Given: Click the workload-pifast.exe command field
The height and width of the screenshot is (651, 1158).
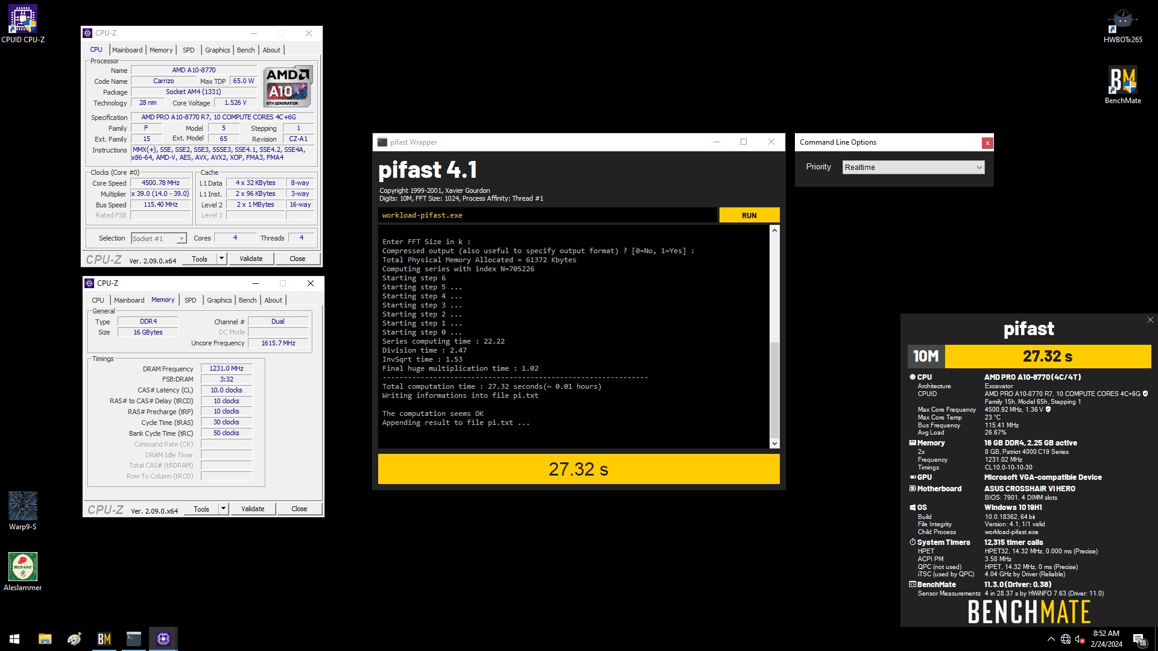Looking at the screenshot, I should (548, 215).
